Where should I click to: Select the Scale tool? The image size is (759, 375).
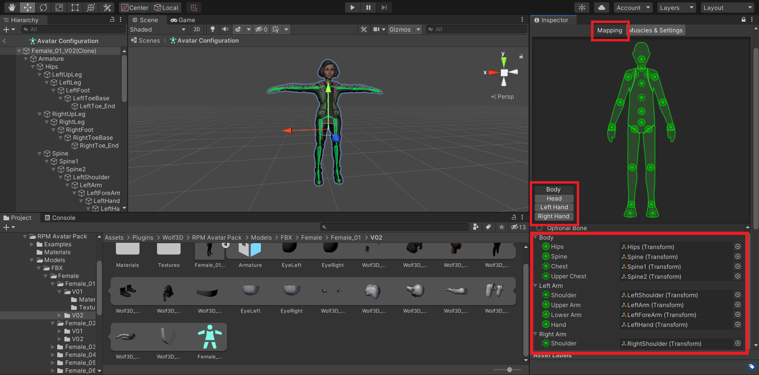point(59,7)
